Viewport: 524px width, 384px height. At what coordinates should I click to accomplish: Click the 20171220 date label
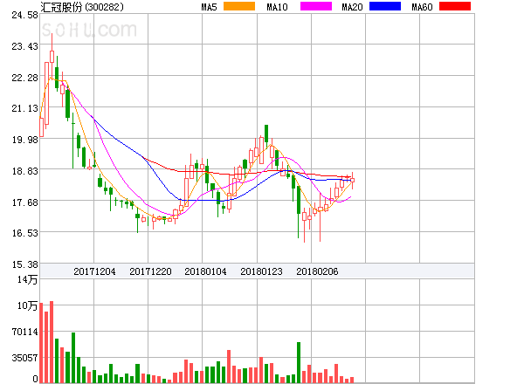click(150, 271)
